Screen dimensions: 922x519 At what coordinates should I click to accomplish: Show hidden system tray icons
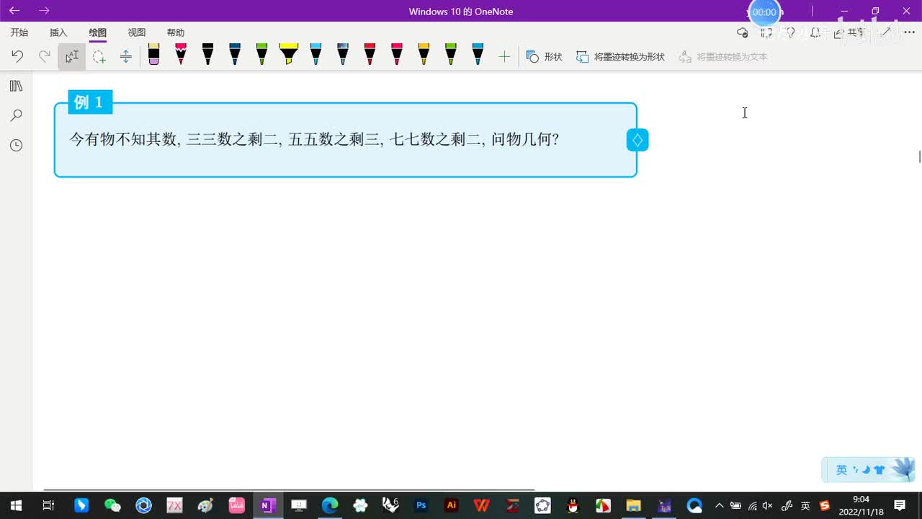(719, 505)
